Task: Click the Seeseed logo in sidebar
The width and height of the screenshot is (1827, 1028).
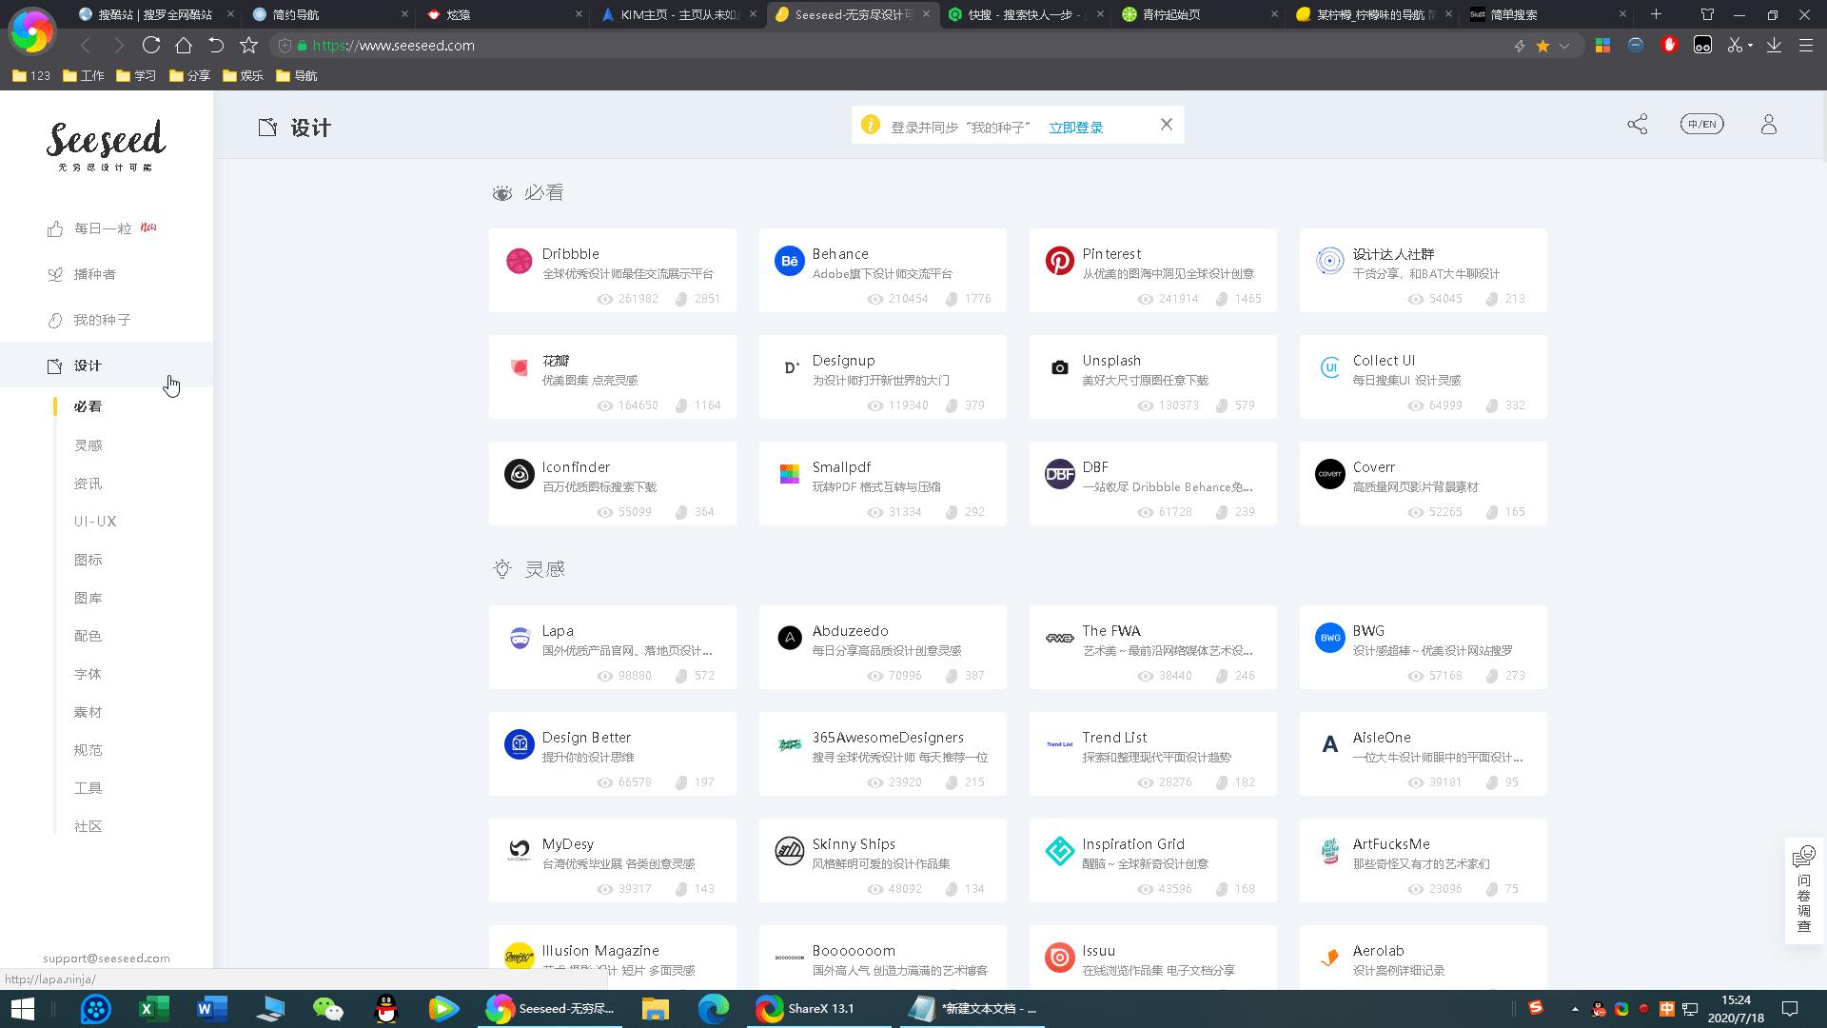Action: (x=106, y=145)
